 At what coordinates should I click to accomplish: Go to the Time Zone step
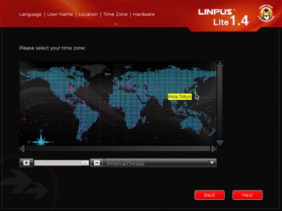pyautogui.click(x=115, y=14)
